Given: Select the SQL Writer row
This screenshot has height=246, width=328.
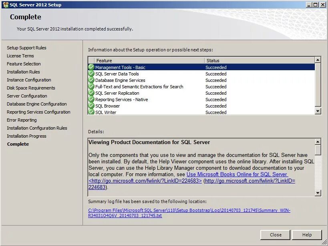Looking at the screenshot, I should (201, 112).
